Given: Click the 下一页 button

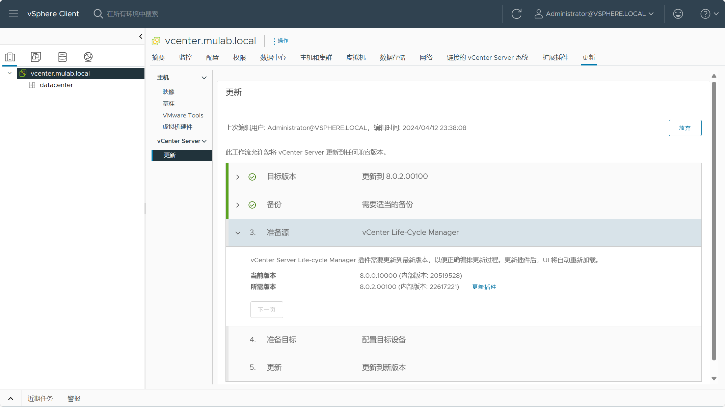Looking at the screenshot, I should [x=266, y=309].
